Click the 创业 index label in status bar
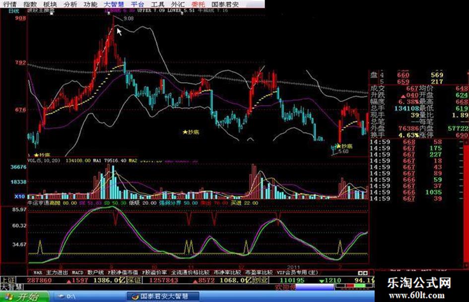Screen dimensions: 469x302 pyautogui.click(x=261, y=280)
